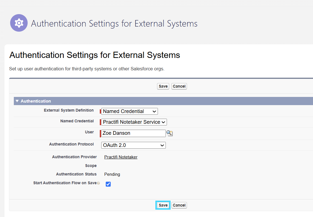Click the Authentication Protocol label
The image size is (313, 217).
pyautogui.click(x=71, y=144)
